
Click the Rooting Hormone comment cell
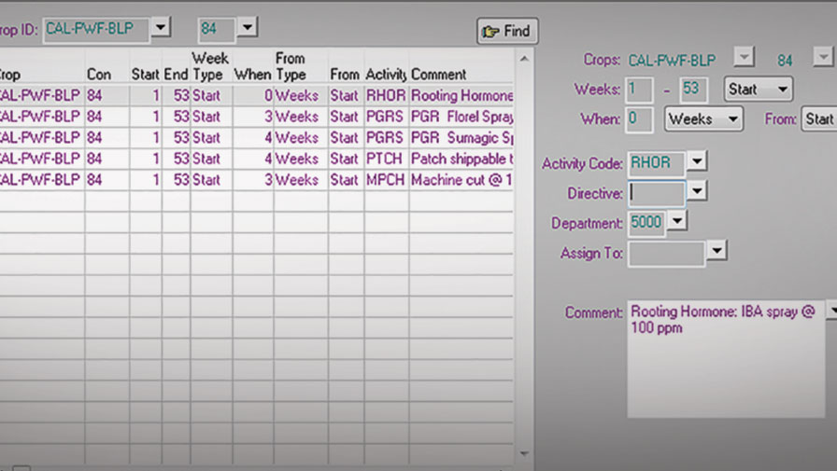461,96
